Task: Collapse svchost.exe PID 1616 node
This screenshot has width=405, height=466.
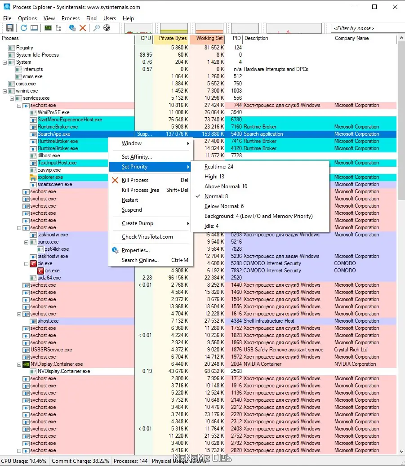Action: (19, 314)
